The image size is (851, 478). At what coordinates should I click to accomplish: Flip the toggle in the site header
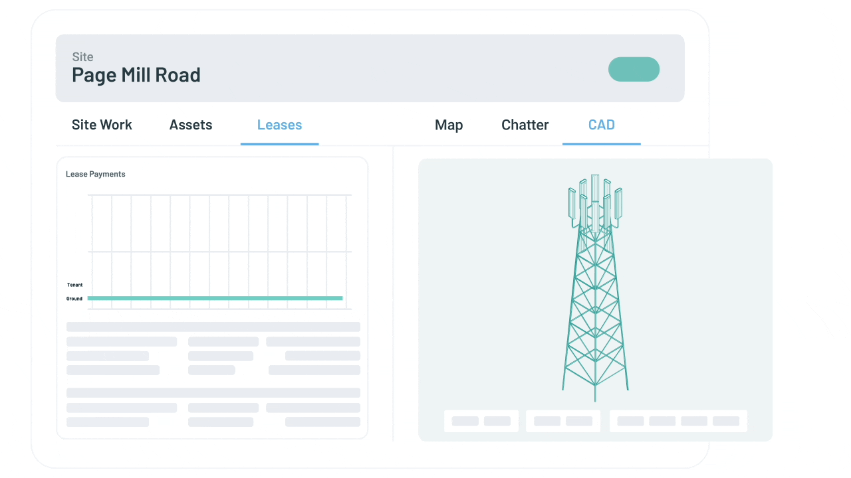pos(634,69)
